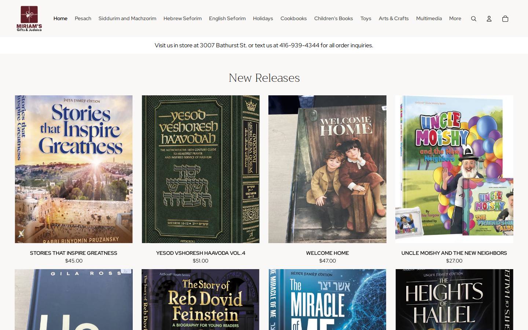The height and width of the screenshot is (330, 528).
Task: Open Welcome Home product title link
Action: [327, 253]
